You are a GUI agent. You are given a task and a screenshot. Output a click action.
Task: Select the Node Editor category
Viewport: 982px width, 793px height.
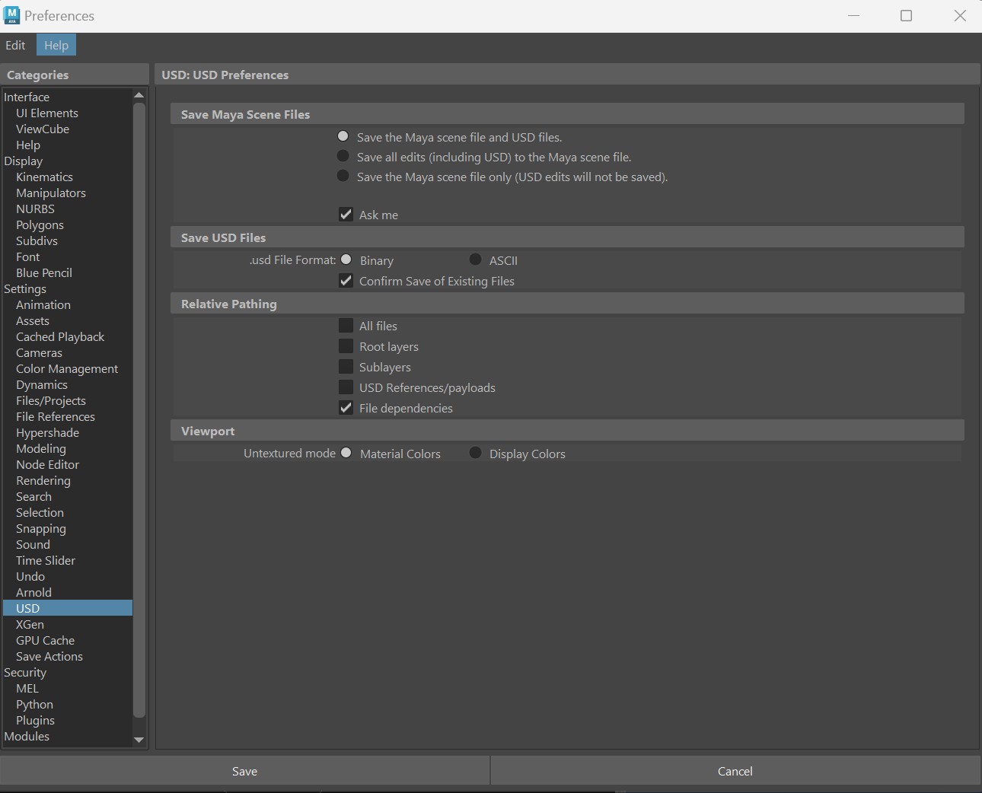(47, 464)
